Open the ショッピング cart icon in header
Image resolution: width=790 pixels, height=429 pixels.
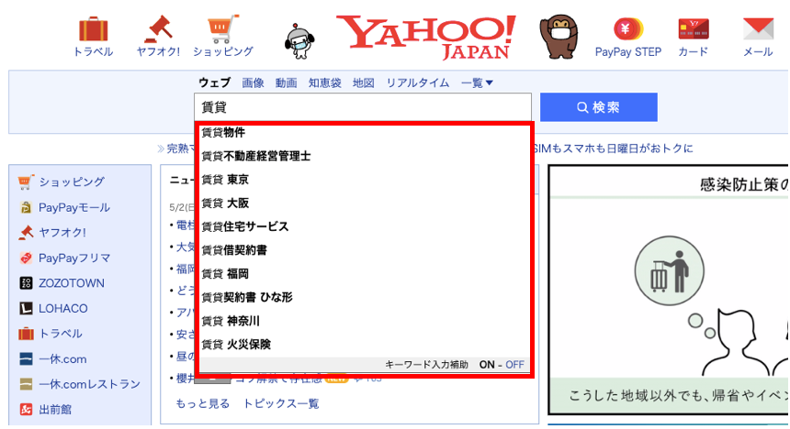pyautogui.click(x=222, y=29)
